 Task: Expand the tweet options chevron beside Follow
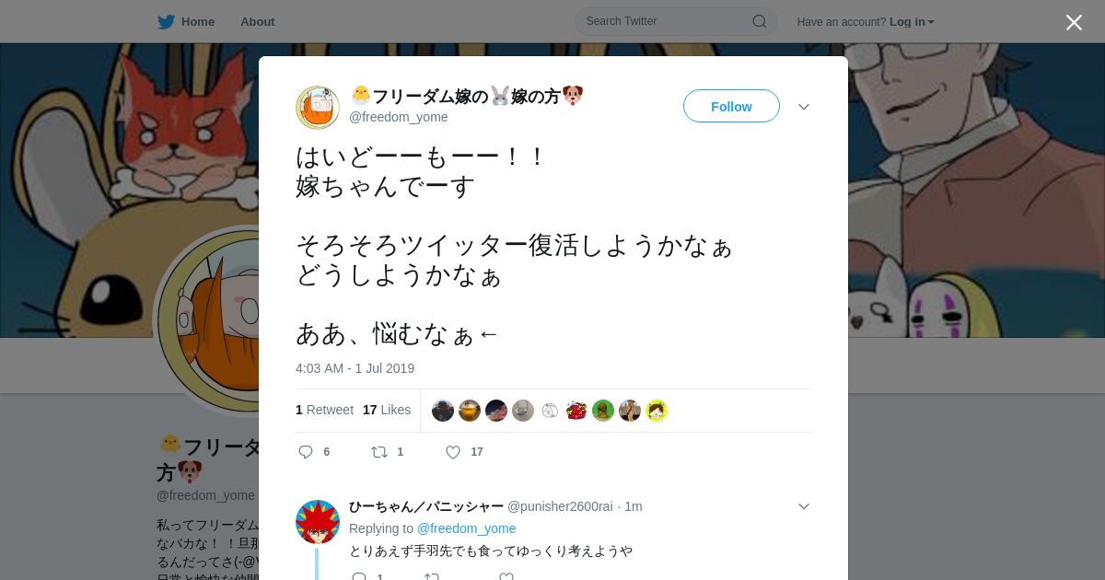(x=804, y=107)
